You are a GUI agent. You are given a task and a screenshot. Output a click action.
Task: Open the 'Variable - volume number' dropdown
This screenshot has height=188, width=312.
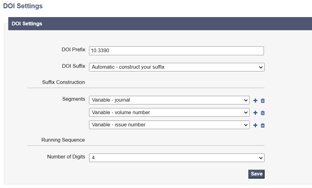pyautogui.click(x=169, y=112)
